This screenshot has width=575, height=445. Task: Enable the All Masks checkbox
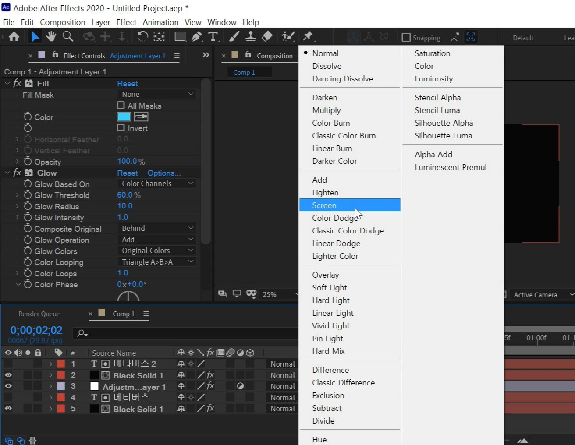click(121, 105)
